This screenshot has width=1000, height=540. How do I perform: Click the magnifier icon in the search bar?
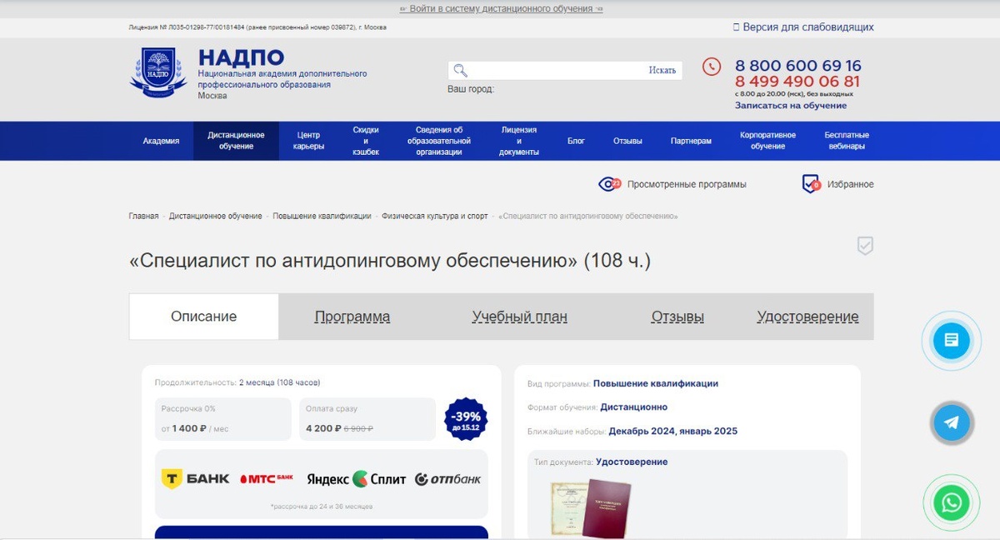(x=460, y=70)
